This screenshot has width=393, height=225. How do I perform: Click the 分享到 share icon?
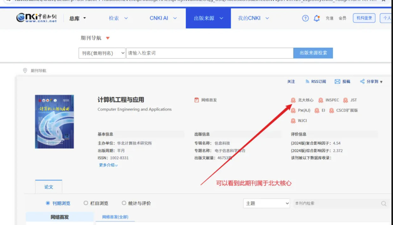click(x=362, y=82)
